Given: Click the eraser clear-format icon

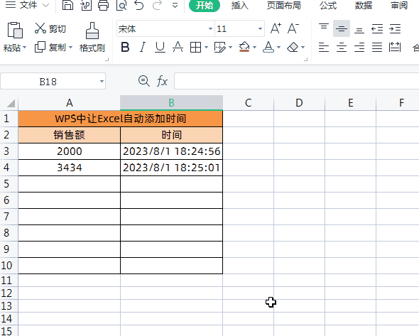Looking at the screenshot, I should point(293,48).
